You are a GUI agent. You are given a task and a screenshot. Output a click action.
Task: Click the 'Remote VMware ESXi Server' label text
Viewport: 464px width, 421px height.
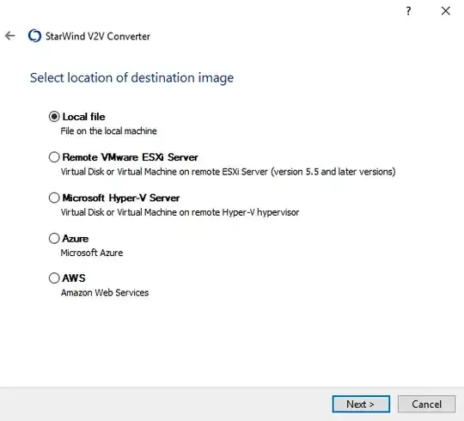(x=131, y=157)
